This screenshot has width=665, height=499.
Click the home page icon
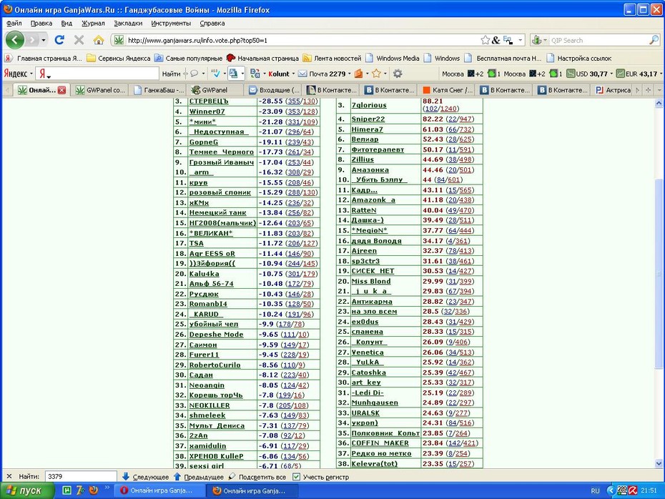pos(99,40)
